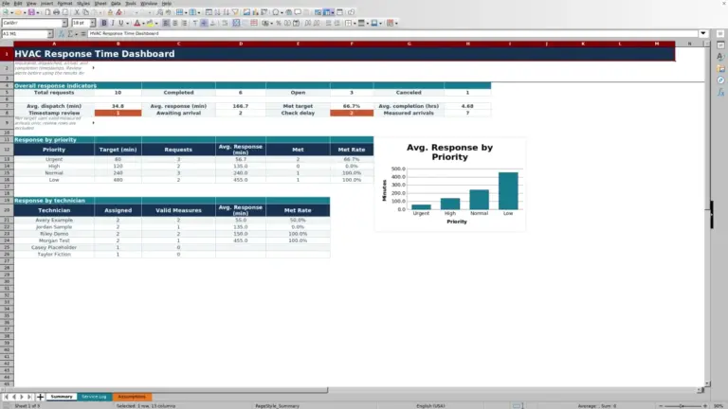Open the Name Box dropdown

point(49,33)
